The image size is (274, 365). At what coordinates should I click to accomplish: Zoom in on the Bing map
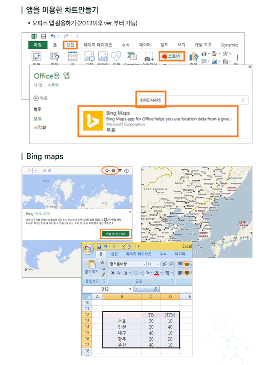point(50,171)
